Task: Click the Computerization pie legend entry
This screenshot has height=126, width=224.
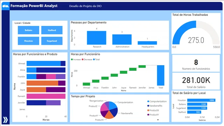Action: [157, 101]
